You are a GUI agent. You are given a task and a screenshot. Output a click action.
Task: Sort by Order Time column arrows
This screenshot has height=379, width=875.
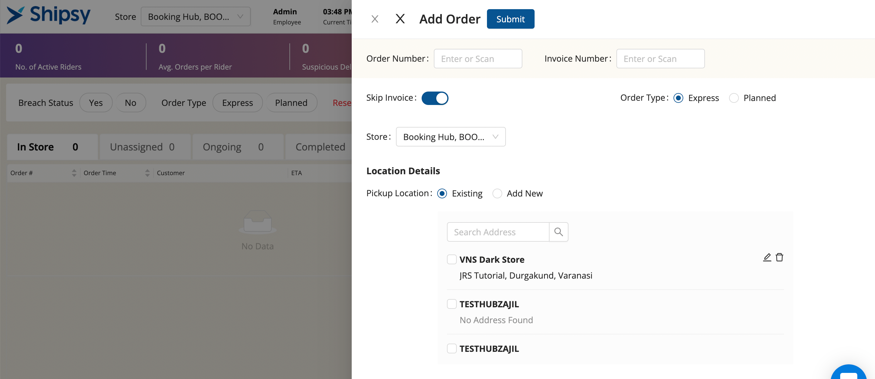pyautogui.click(x=147, y=173)
